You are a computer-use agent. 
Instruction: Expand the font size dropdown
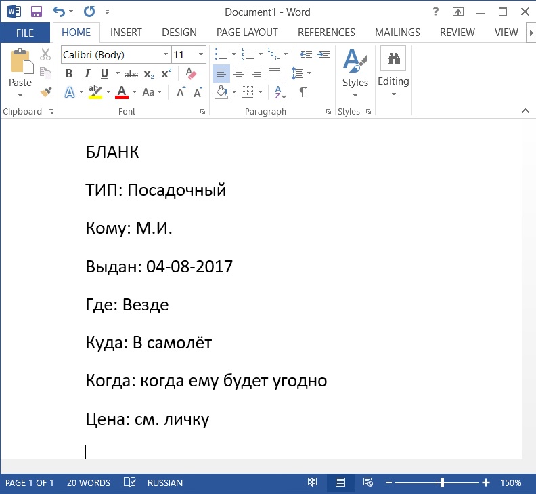click(201, 55)
